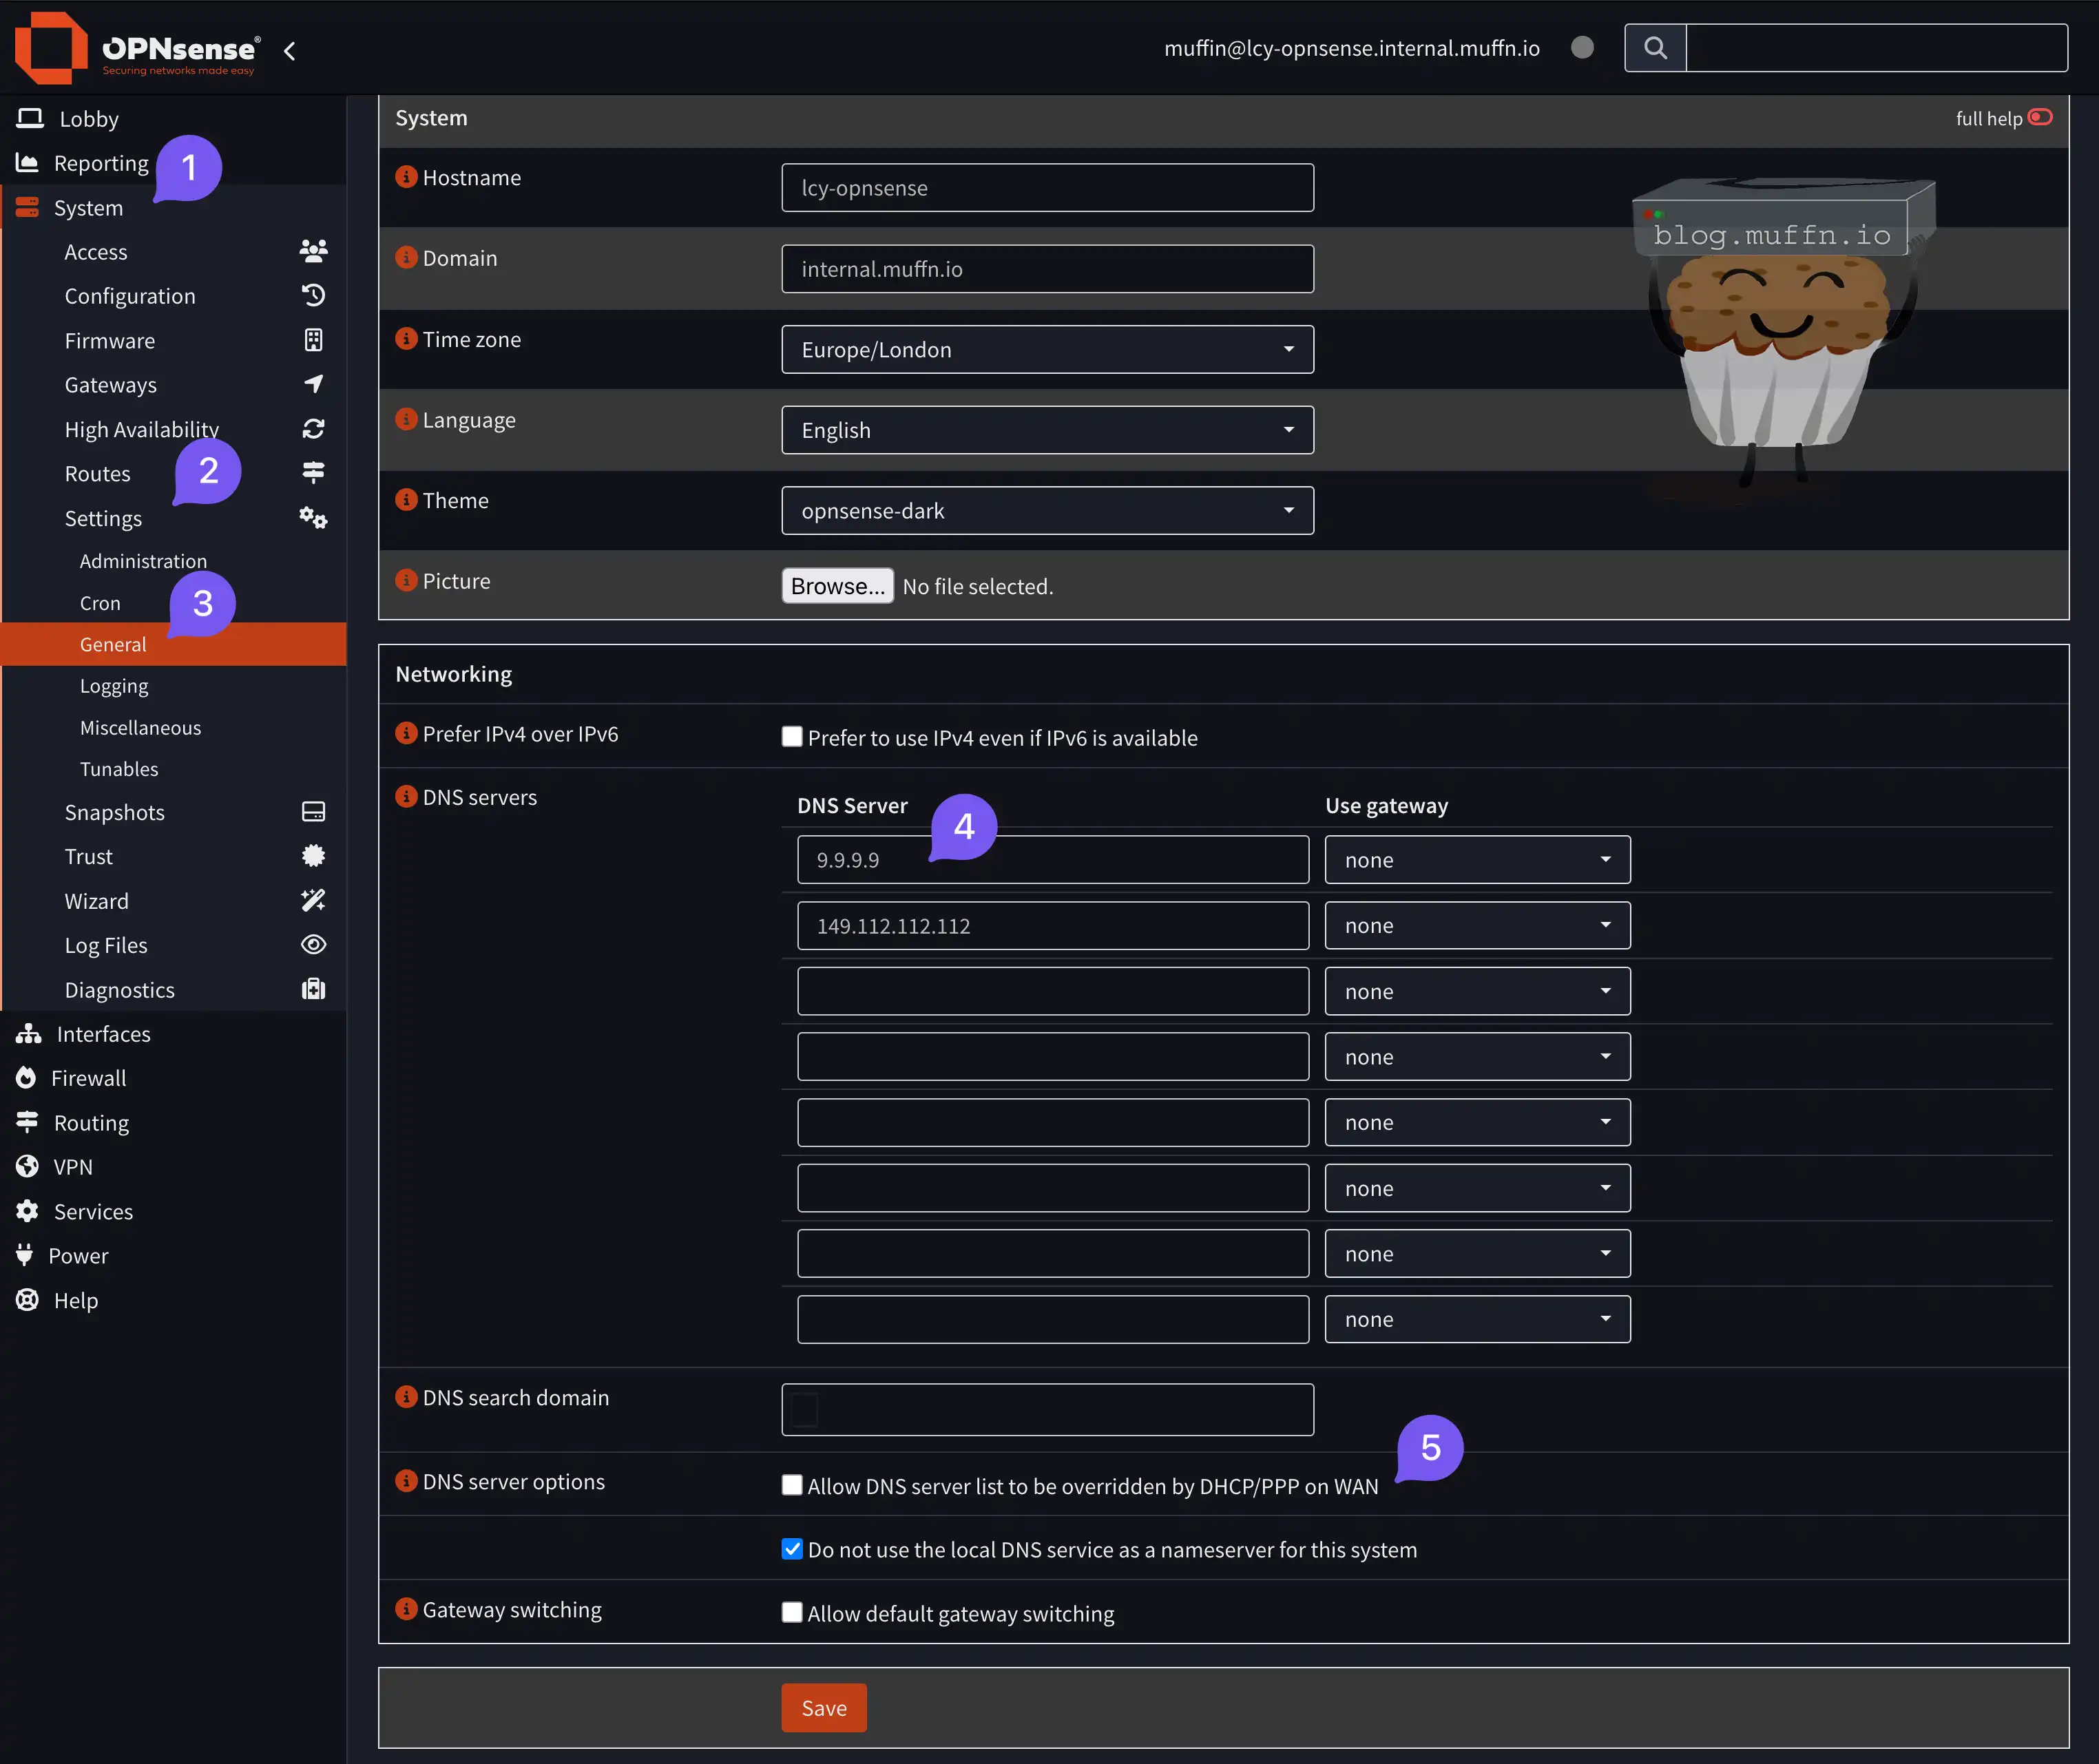
Task: Click Browse to choose a picture
Action: coord(837,586)
